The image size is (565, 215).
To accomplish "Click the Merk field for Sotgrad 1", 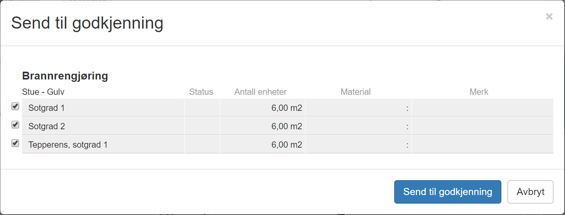I will pos(482,108).
